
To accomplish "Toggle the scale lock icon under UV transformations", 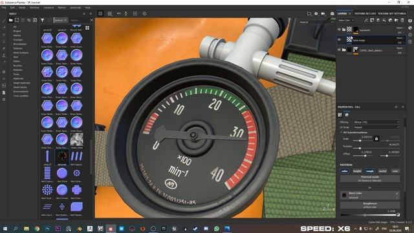I will (x=376, y=139).
